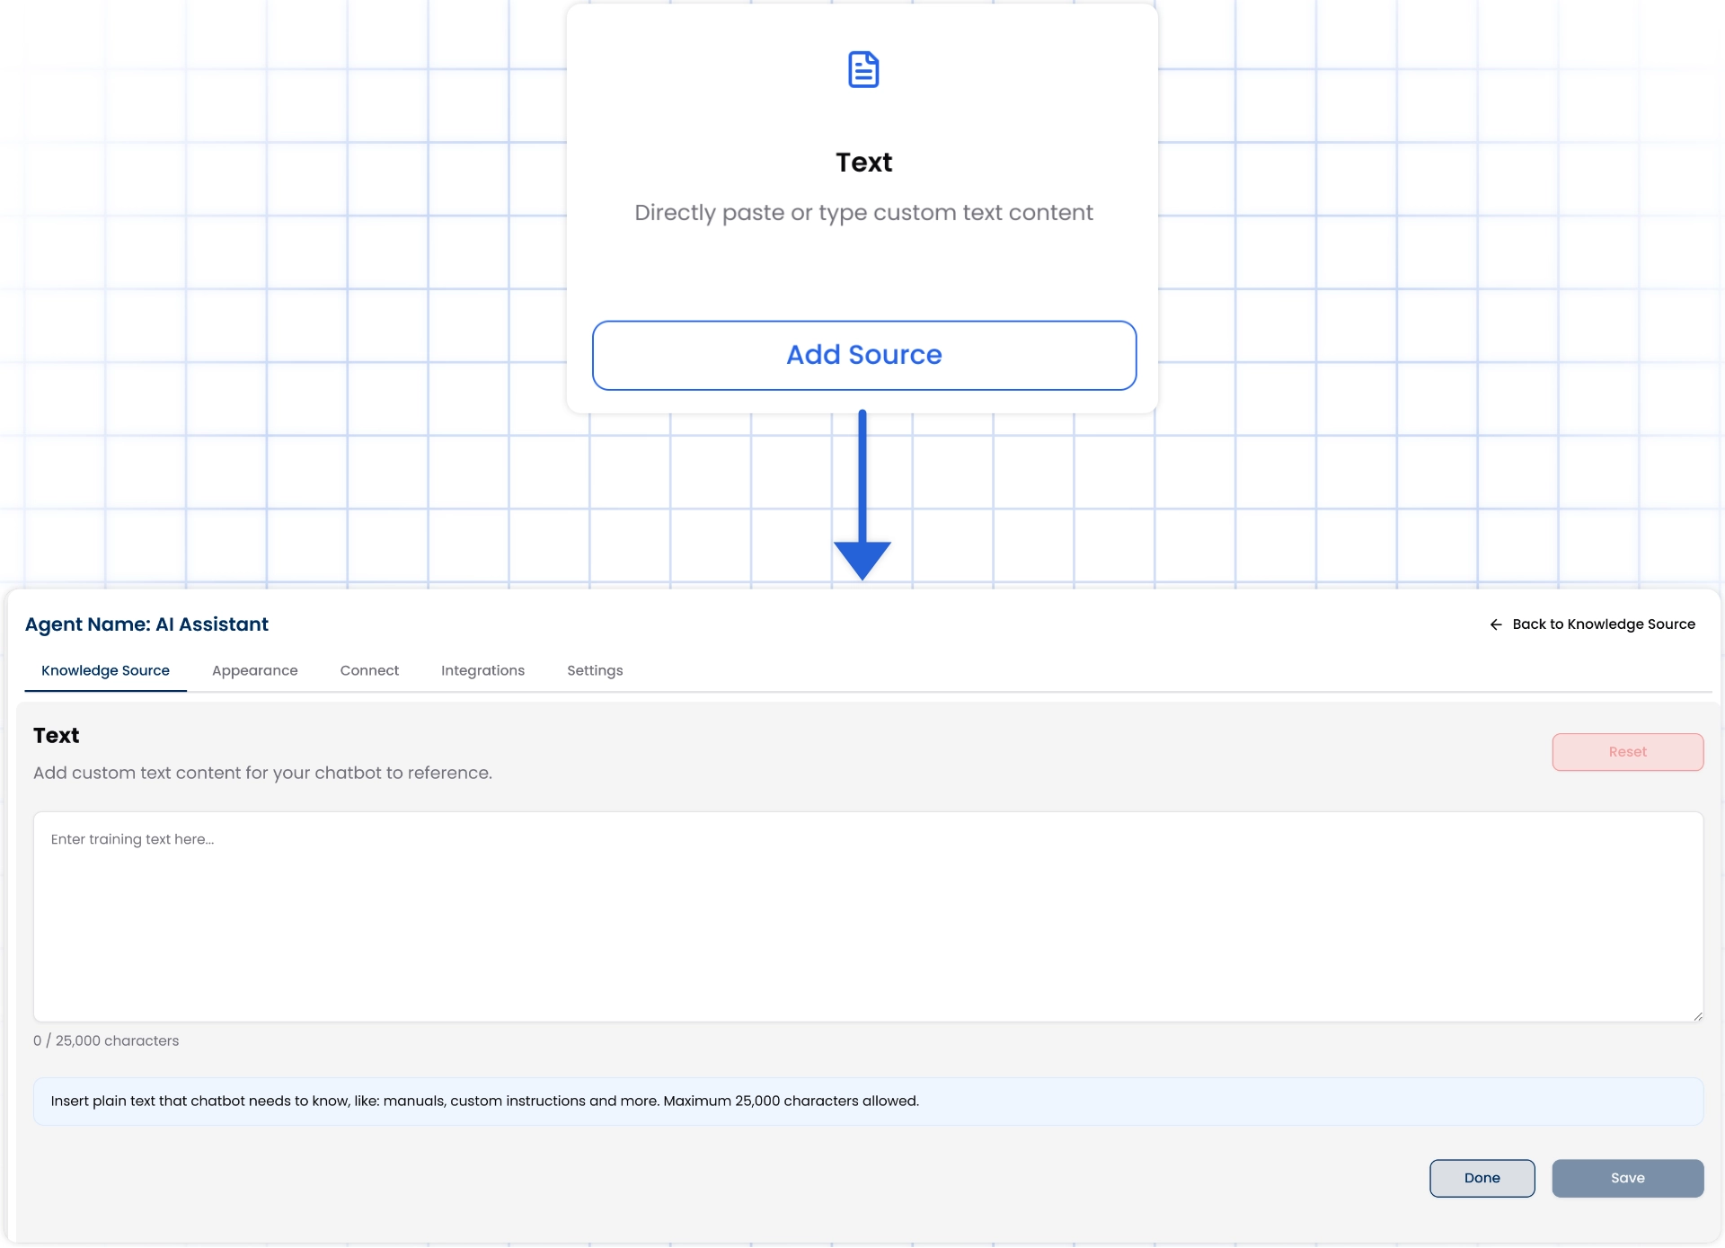The image size is (1725, 1248).
Task: Click the Save button
Action: (1627, 1178)
